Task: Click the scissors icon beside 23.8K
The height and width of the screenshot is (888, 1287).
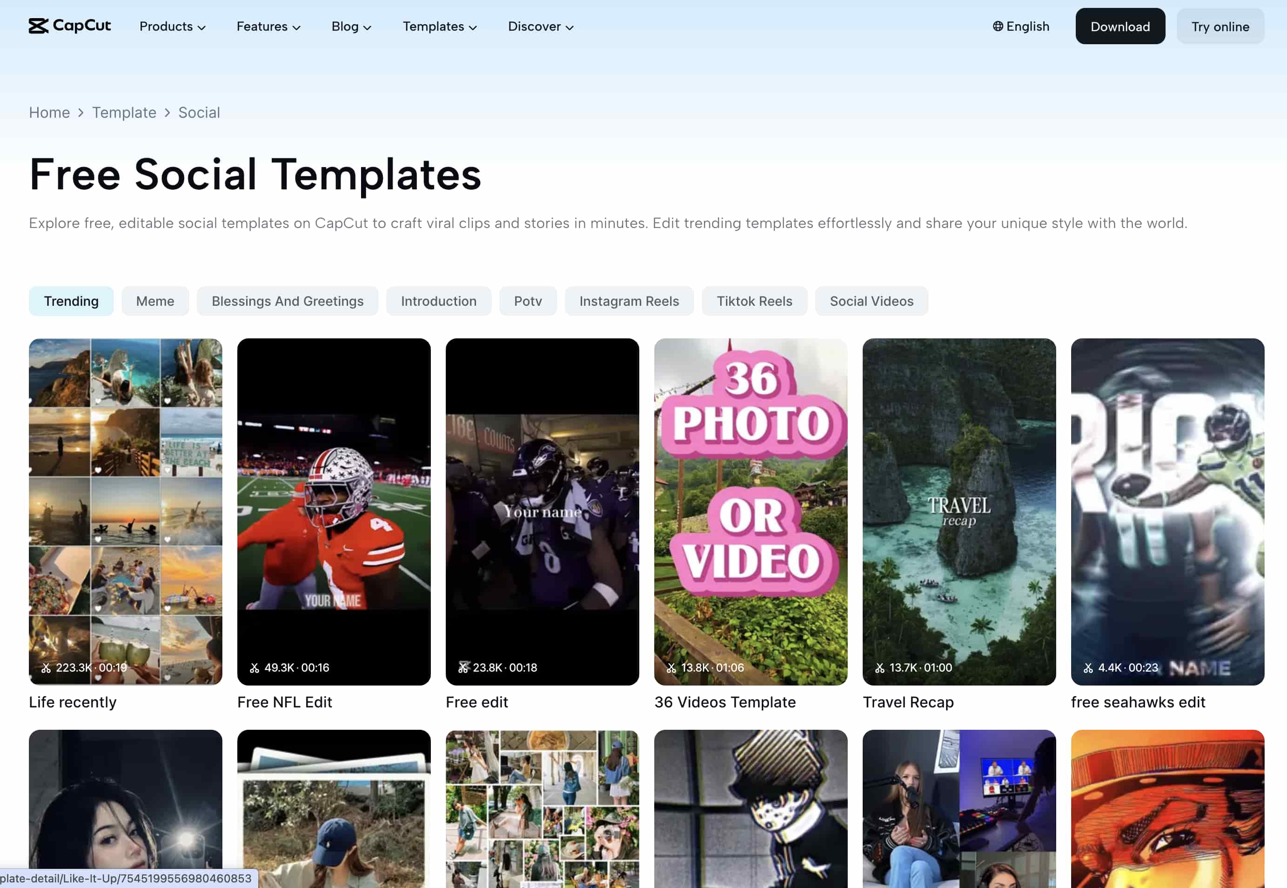Action: pos(463,668)
